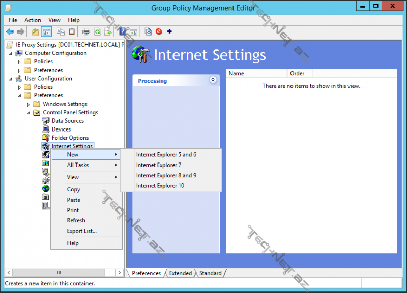Collapse the User Configuration tree node

click(11, 79)
